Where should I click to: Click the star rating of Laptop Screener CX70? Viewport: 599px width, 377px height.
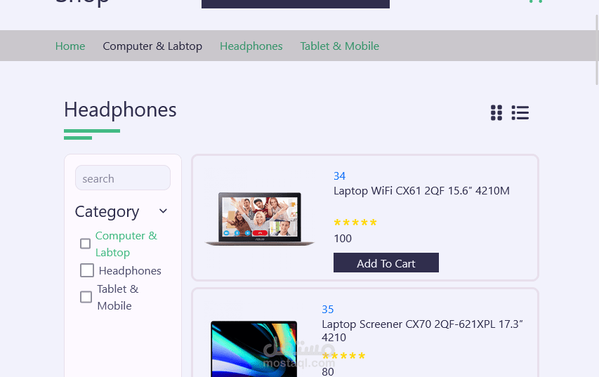click(x=343, y=356)
